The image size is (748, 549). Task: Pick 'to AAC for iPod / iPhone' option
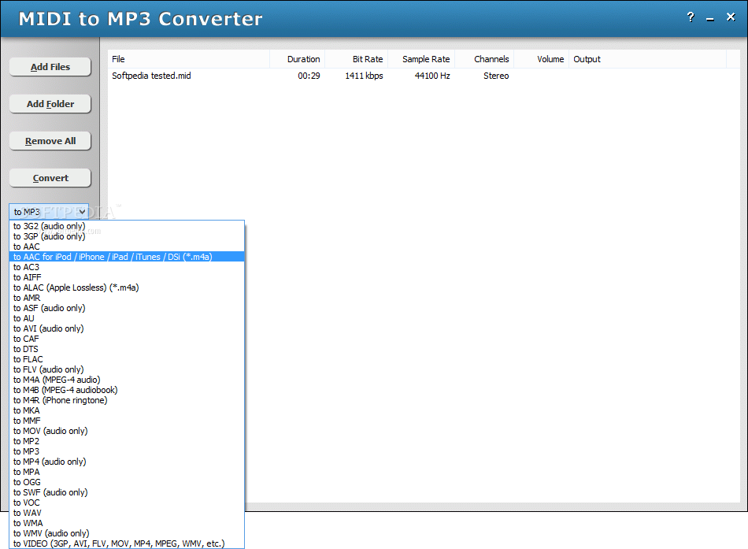[x=127, y=257]
